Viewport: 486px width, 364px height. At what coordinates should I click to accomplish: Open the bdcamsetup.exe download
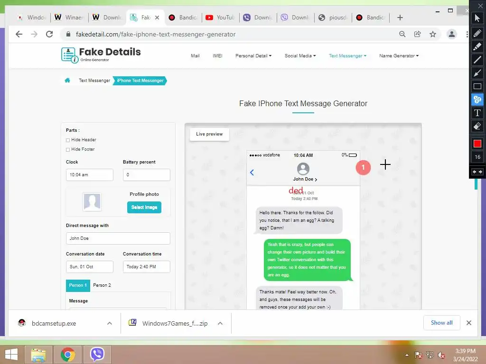click(54, 323)
